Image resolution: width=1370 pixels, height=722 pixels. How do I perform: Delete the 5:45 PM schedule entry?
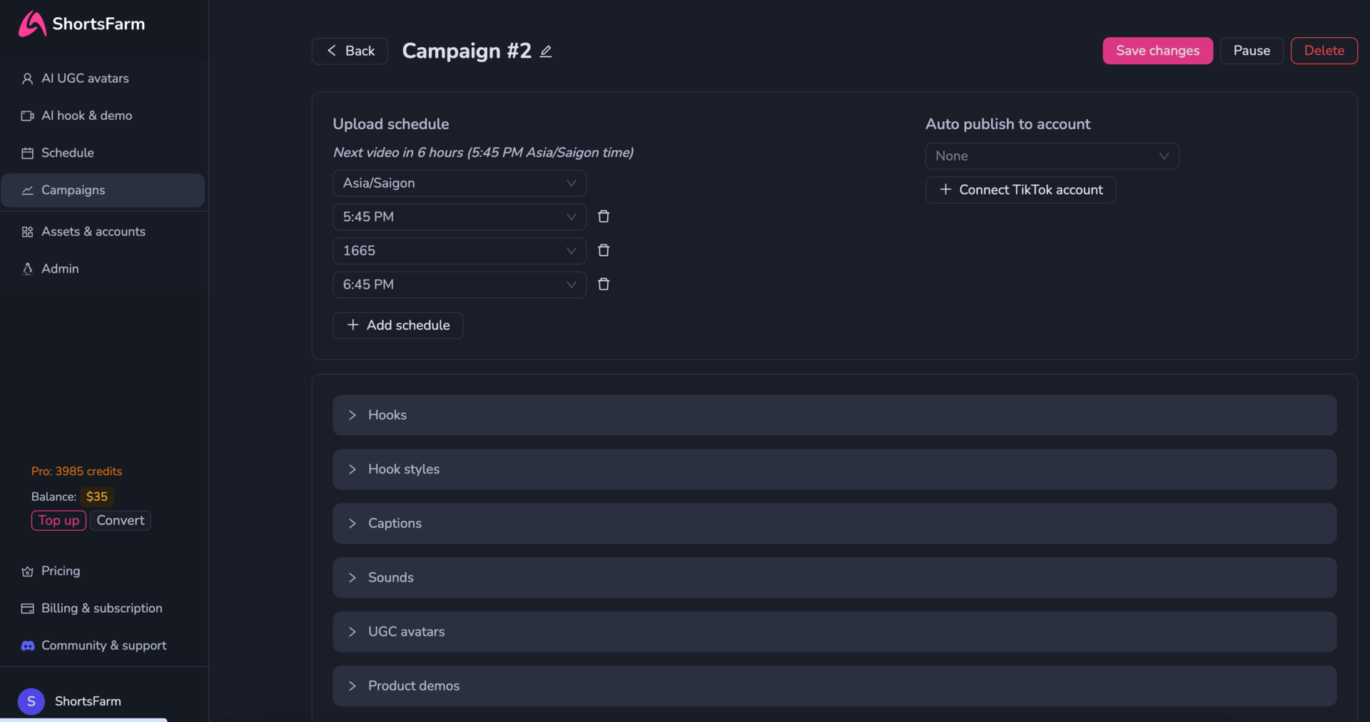click(x=604, y=217)
